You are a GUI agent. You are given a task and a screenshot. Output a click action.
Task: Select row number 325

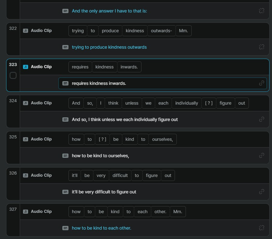[x=13, y=137]
